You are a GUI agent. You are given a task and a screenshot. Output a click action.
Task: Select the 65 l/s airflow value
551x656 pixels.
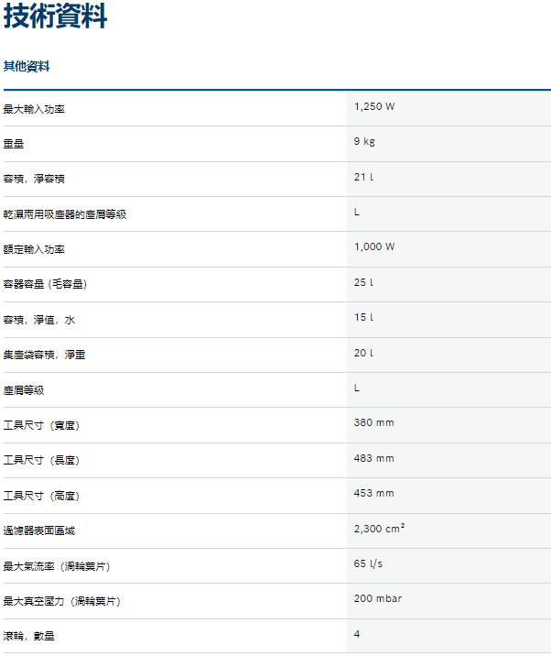(x=368, y=563)
